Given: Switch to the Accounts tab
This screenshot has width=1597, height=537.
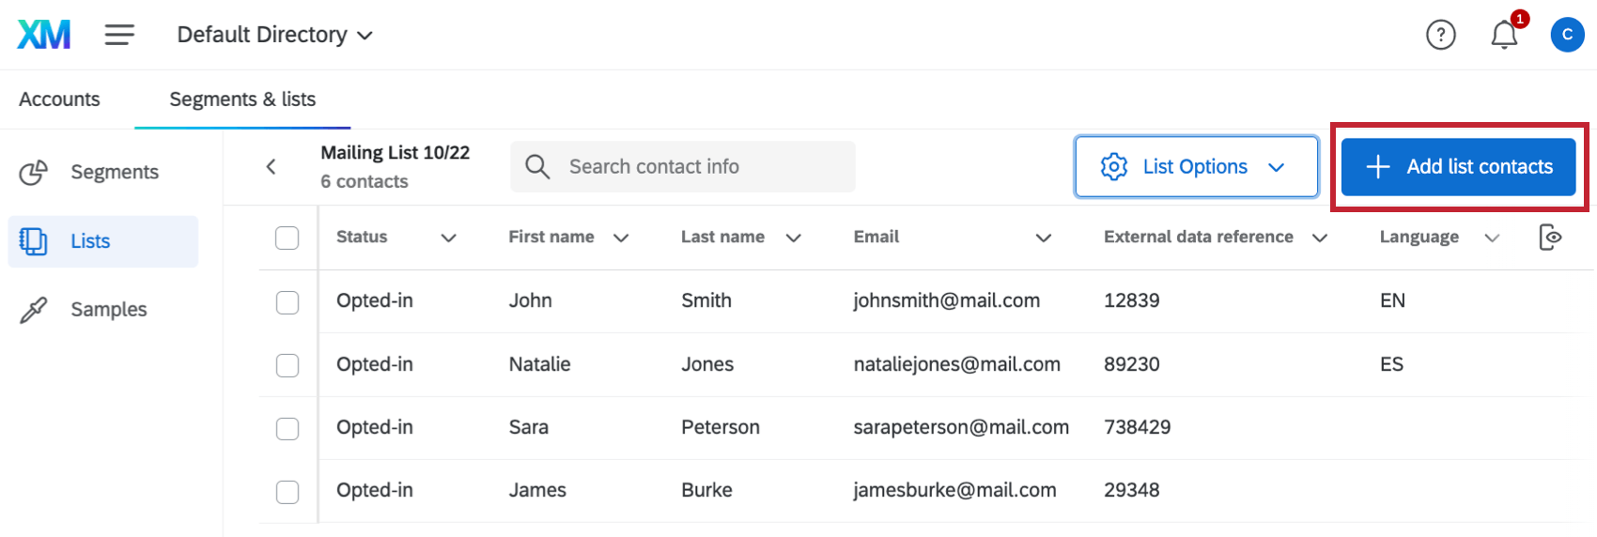Looking at the screenshot, I should [x=59, y=100].
